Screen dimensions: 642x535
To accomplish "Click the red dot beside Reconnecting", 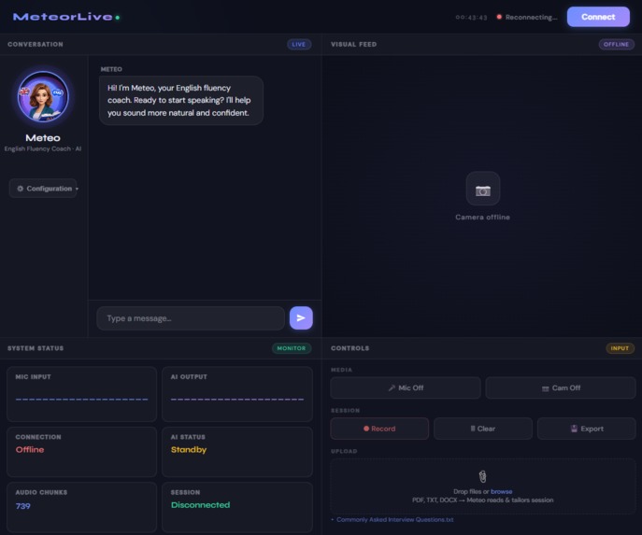I will (499, 17).
